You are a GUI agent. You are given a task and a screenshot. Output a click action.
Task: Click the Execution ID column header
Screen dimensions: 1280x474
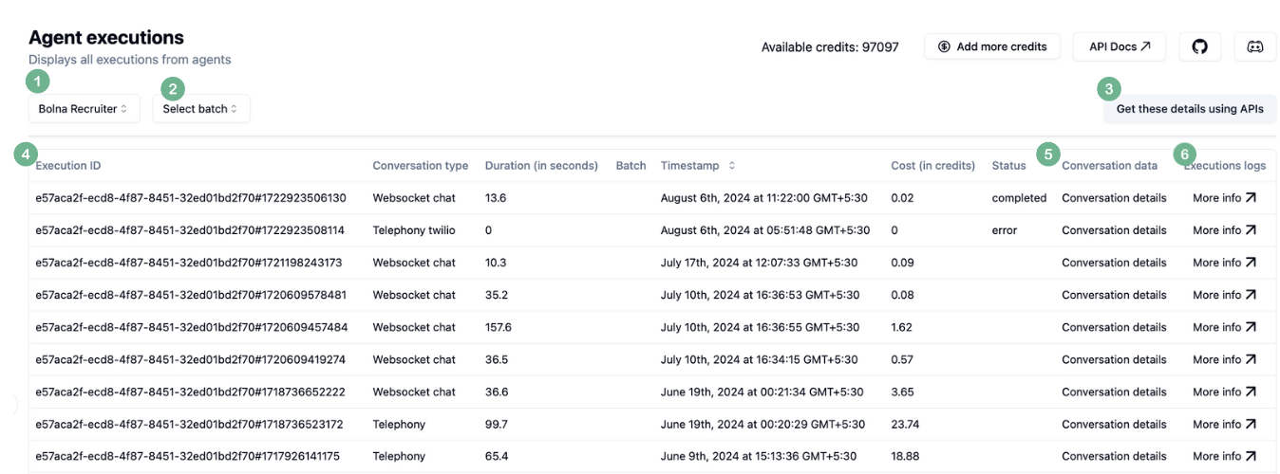[x=68, y=166]
